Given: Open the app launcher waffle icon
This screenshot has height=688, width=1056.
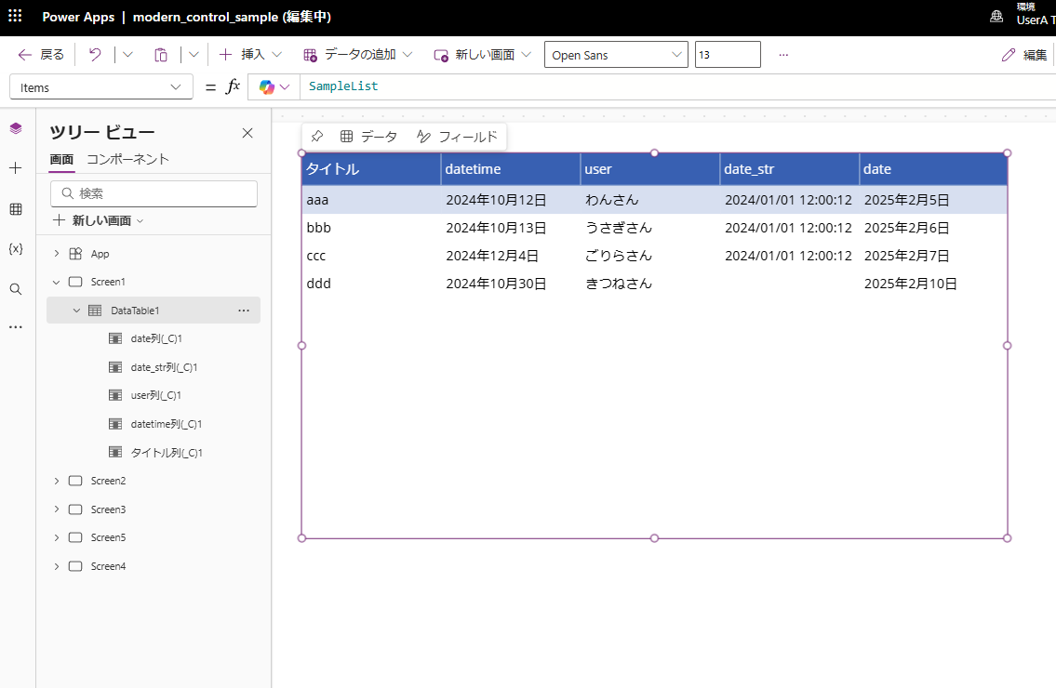Looking at the screenshot, I should (x=15, y=17).
